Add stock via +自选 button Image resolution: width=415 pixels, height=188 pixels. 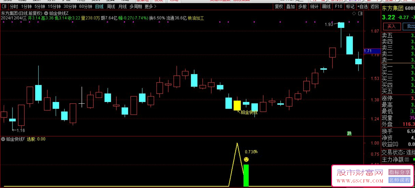click(362, 7)
